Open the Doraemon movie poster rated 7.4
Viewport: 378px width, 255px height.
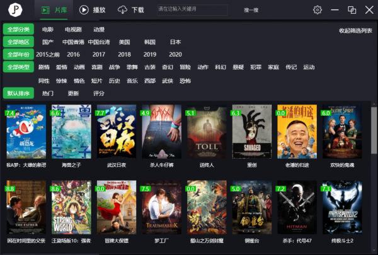coord(26,132)
